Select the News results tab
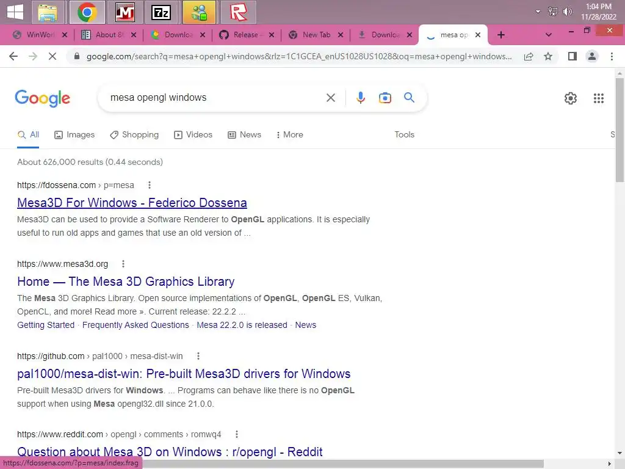The height and width of the screenshot is (469, 625). click(x=244, y=135)
